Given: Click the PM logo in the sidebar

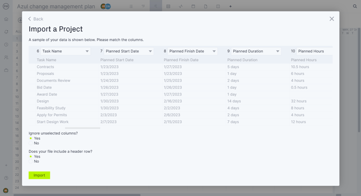Looking at the screenshot, I should [6, 6].
